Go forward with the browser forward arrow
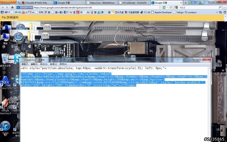The height and width of the screenshot is (142, 227). tap(7, 7)
